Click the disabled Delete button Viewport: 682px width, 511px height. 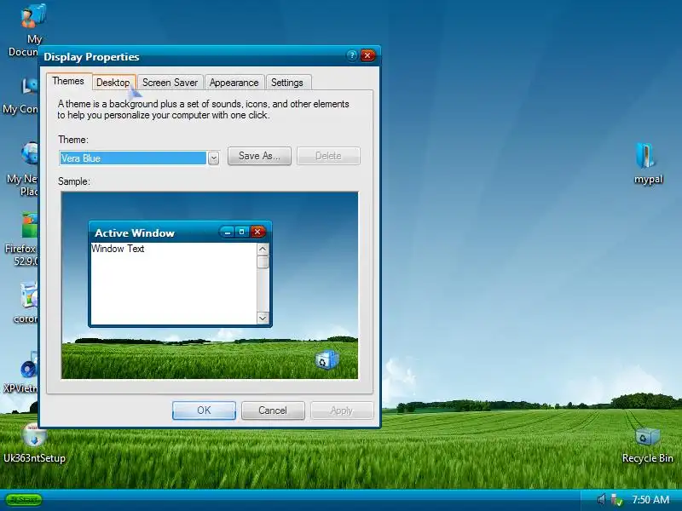328,156
